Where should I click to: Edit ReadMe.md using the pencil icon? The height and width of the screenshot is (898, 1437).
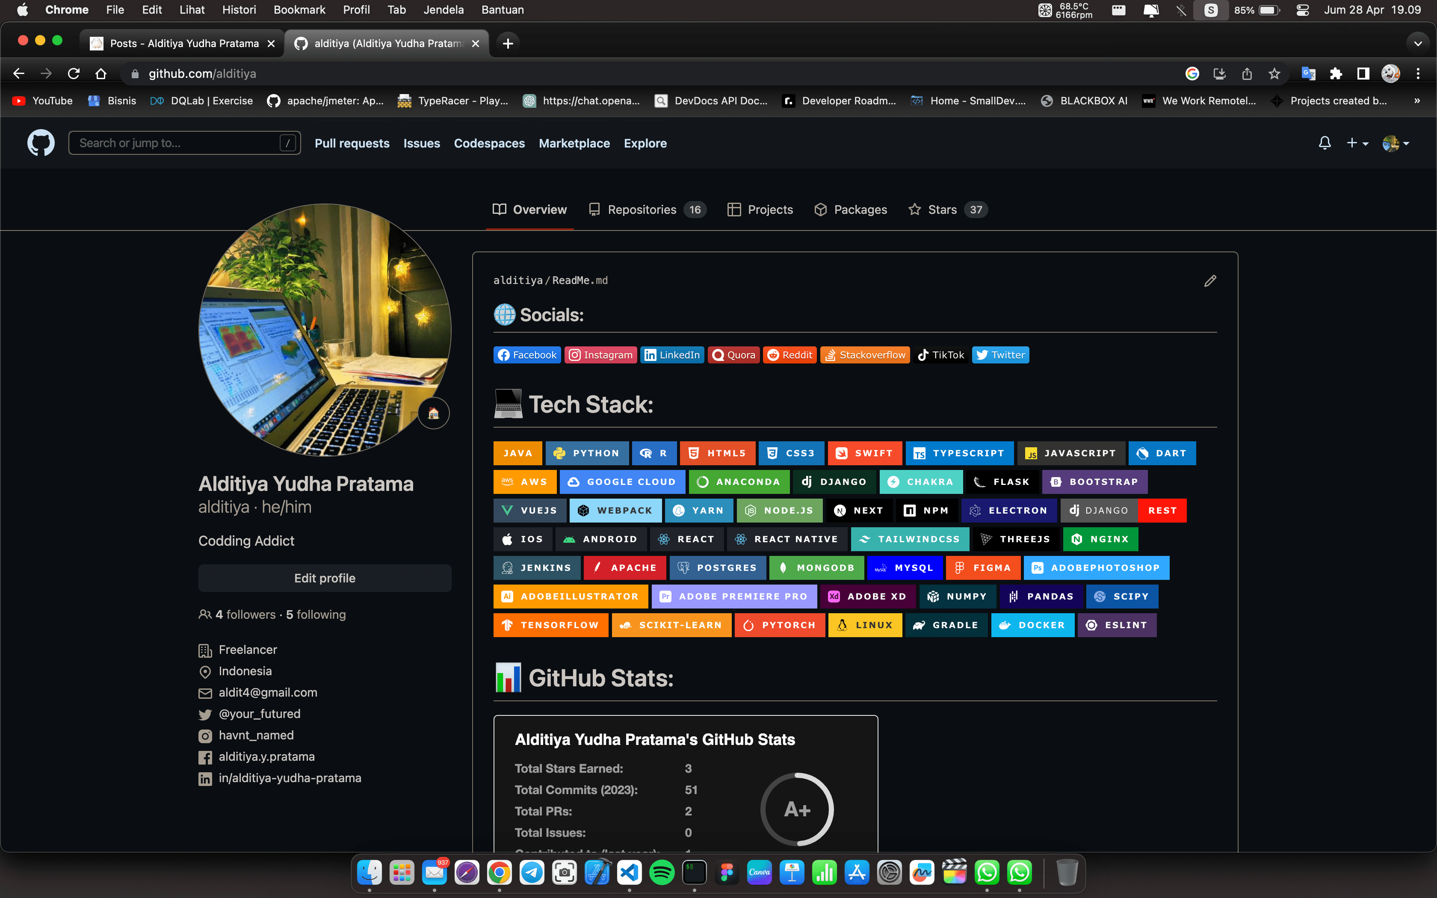[1210, 281]
